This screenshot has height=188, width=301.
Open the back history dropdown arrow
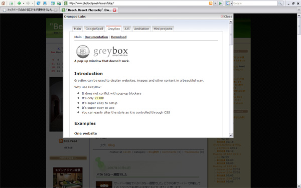pos(24,4)
